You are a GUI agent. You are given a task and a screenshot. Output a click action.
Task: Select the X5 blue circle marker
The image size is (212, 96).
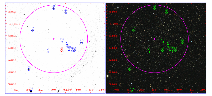48,52
